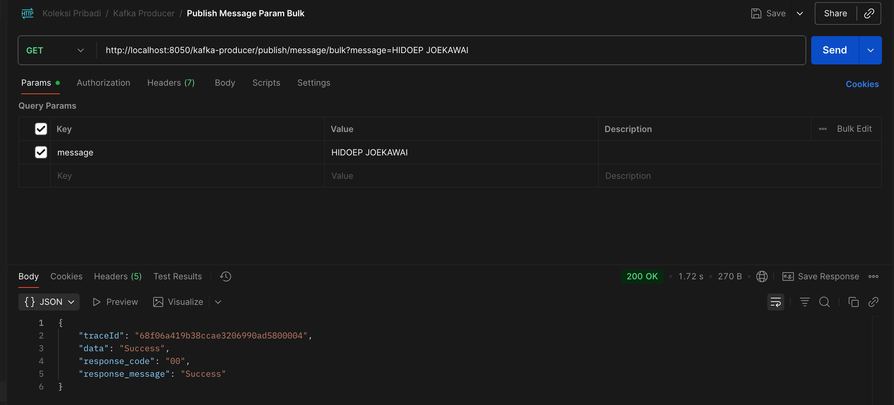
Task: Click the HTTP request type icon
Action: pos(28,13)
